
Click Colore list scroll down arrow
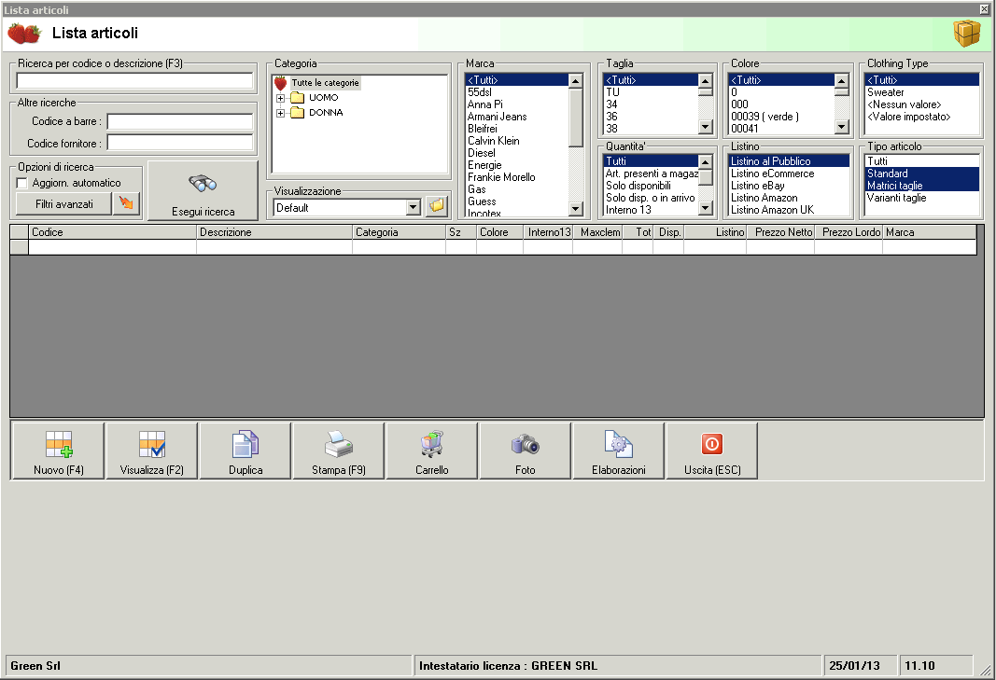tap(842, 127)
